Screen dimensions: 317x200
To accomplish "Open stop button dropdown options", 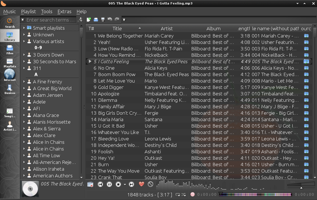I will [x=125, y=184].
